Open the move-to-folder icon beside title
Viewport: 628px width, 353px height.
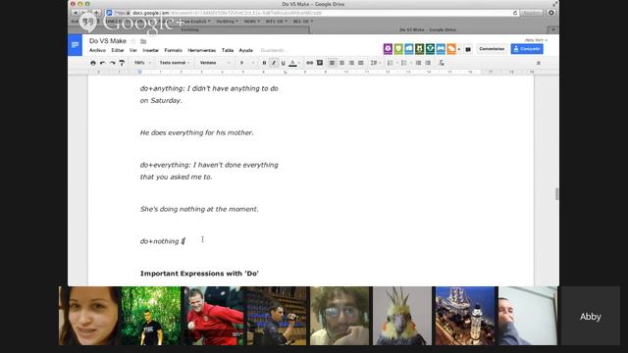(143, 41)
